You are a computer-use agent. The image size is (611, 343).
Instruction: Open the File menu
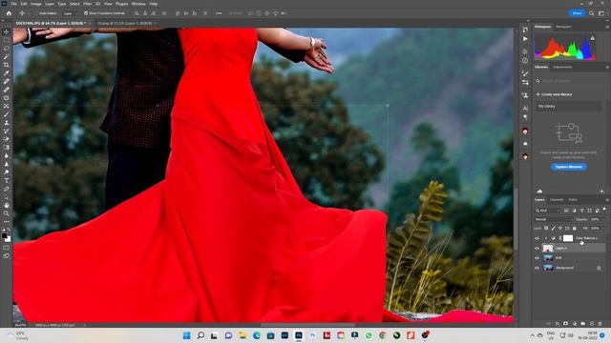click(x=14, y=4)
